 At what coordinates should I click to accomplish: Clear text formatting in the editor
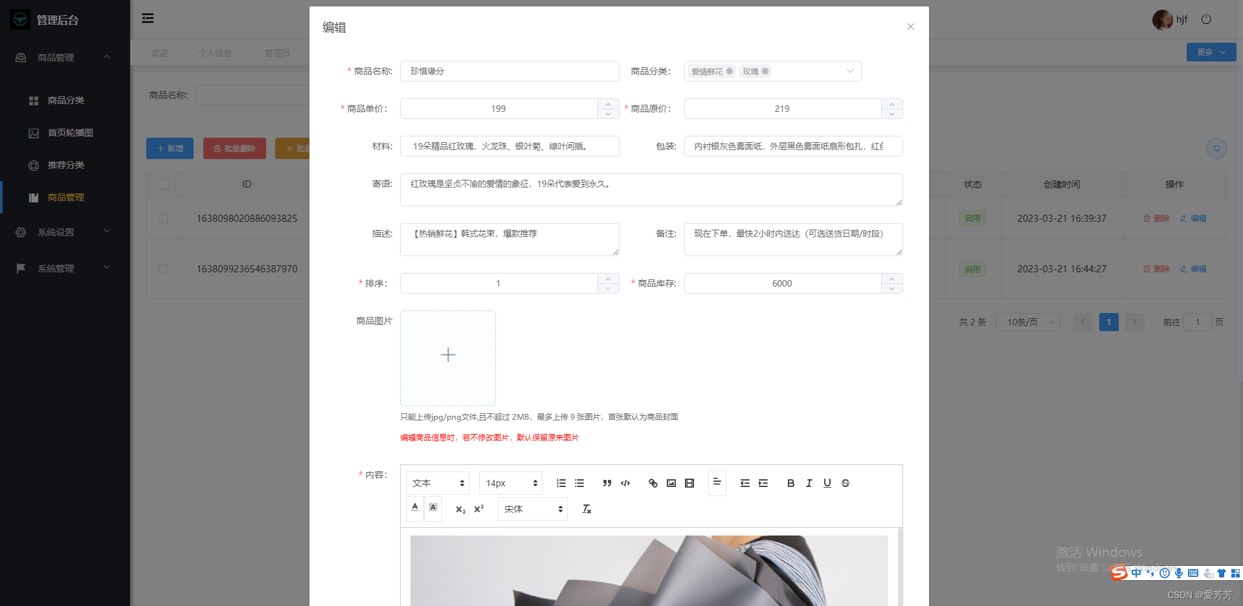pos(587,509)
